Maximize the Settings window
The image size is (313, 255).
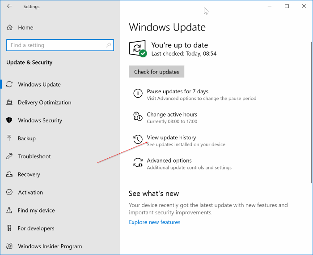pyautogui.click(x=287, y=6)
